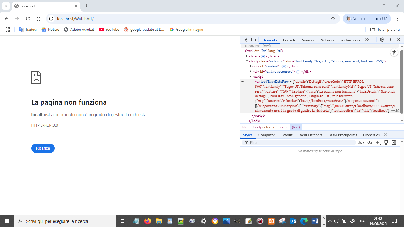The height and width of the screenshot is (227, 404).
Task: Toggle computed styles sidebar icon
Action: pos(394,142)
